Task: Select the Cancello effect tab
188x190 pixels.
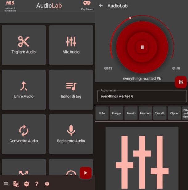Action: pyautogui.click(x=160, y=113)
